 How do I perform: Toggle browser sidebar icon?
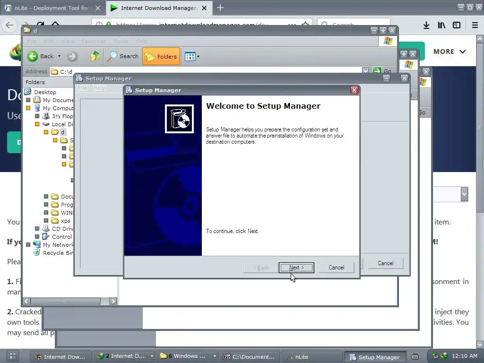click(x=457, y=25)
